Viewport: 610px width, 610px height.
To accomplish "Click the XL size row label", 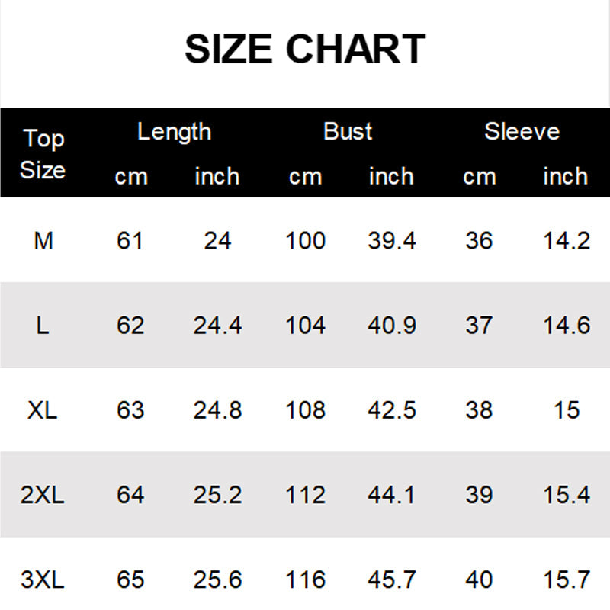I will [x=43, y=410].
